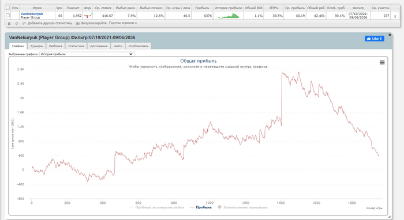
Task: Switch to the 'Статистика' tab
Action: (x=76, y=46)
